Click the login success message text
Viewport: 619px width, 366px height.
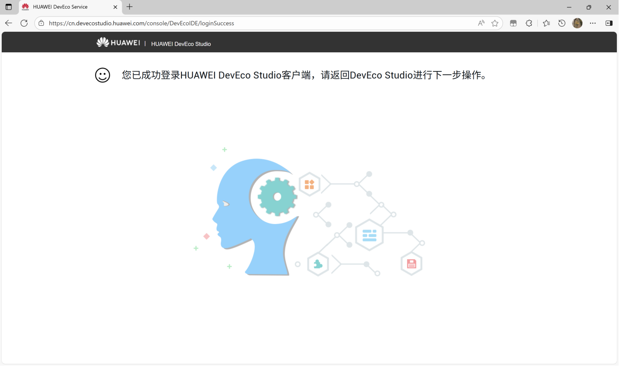pos(304,75)
